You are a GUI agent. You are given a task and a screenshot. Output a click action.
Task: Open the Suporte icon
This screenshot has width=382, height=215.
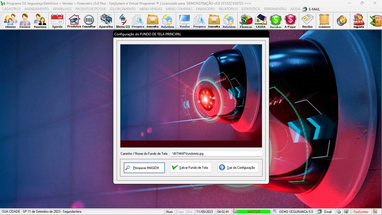pos(358,21)
